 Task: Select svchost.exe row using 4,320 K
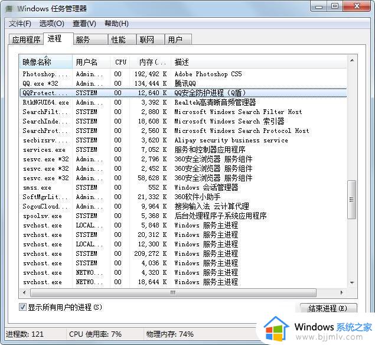coord(183,272)
